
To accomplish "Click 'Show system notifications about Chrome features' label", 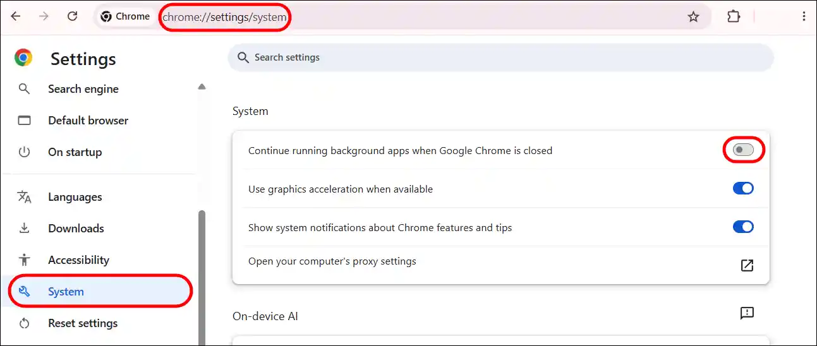I will pyautogui.click(x=380, y=227).
